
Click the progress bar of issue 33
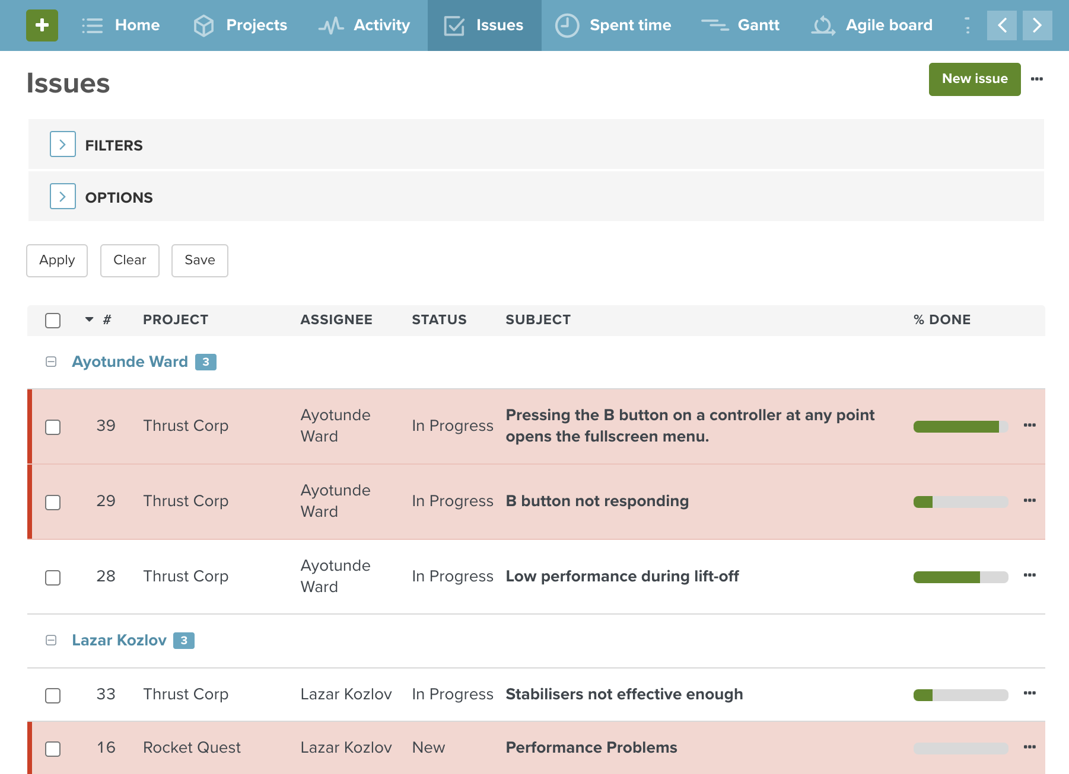tap(960, 695)
